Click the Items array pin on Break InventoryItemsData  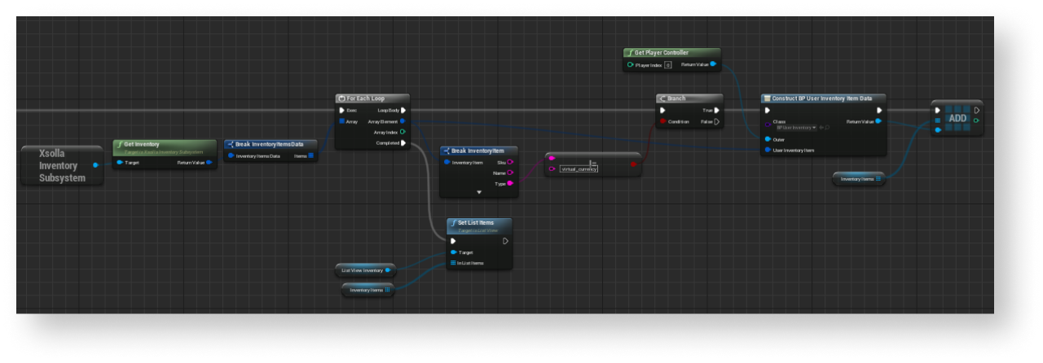(311, 155)
